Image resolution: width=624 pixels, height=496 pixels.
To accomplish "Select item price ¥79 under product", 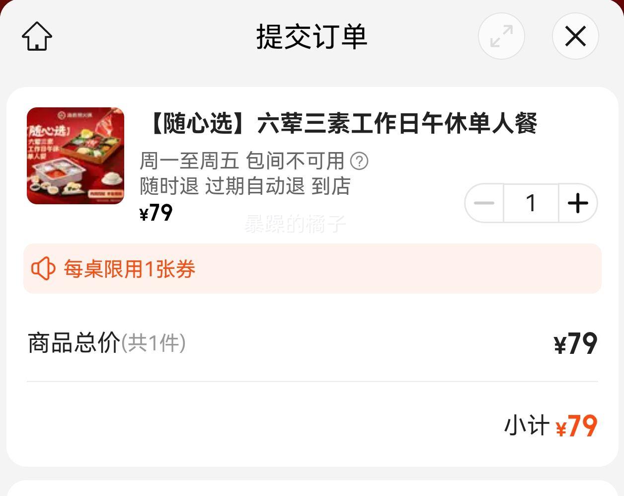I will [x=156, y=213].
